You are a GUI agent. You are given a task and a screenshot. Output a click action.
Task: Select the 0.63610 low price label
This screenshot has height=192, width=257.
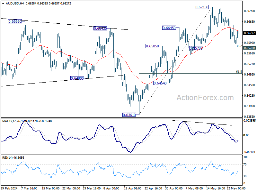[x=129, y=115]
